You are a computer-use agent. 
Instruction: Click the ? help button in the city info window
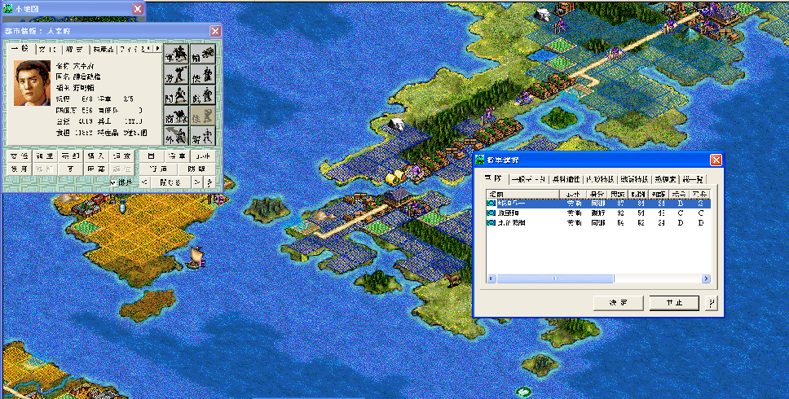209,182
